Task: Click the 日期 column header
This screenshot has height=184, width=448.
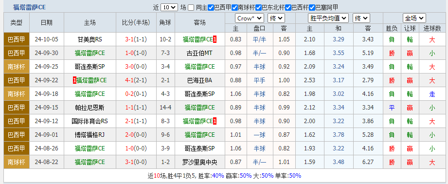Action: 47,22
